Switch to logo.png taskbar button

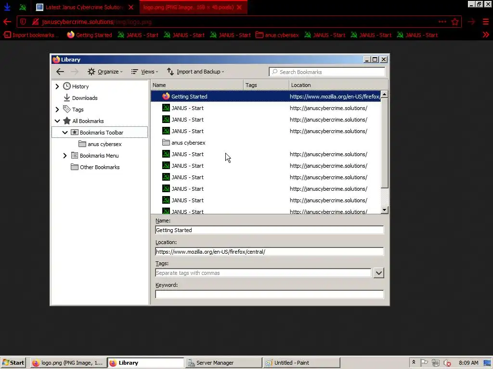point(68,363)
